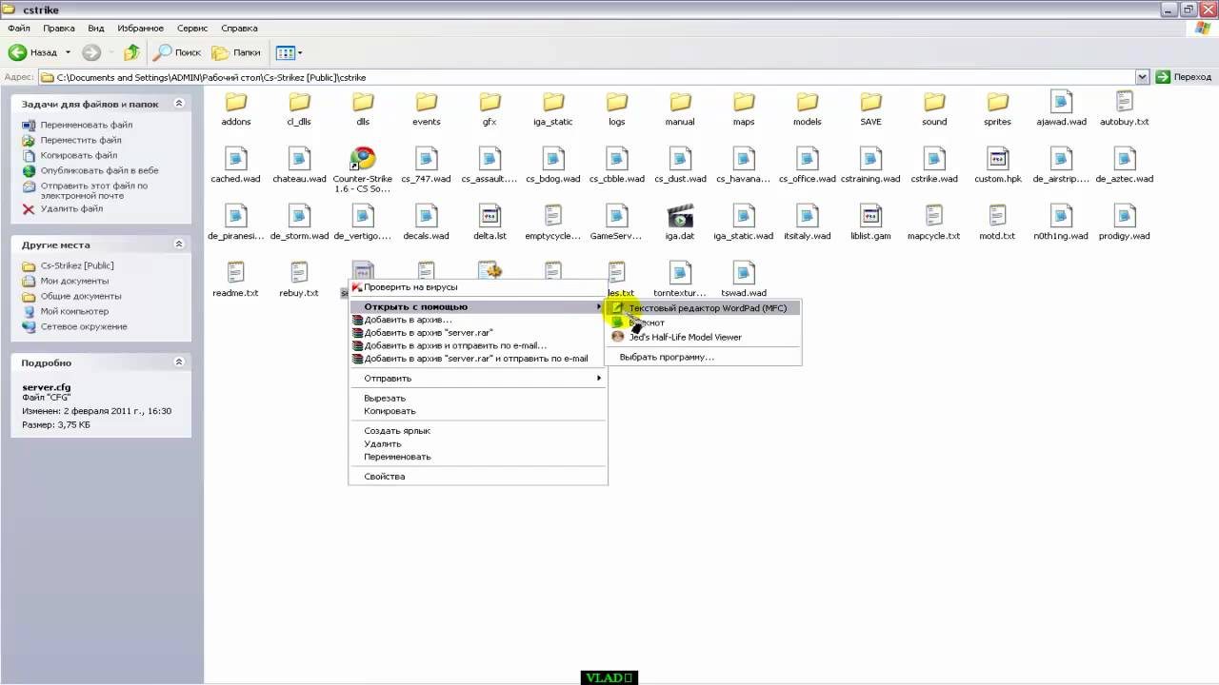1219x685 pixels.
Task: Click Переместить файл task link
Action: (x=81, y=140)
